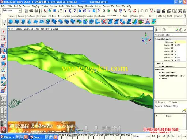Image resolution: width=187 pixels, height=140 pixels.
Task: Create a polygon torus from shelf
Action: (x=42, y=22)
